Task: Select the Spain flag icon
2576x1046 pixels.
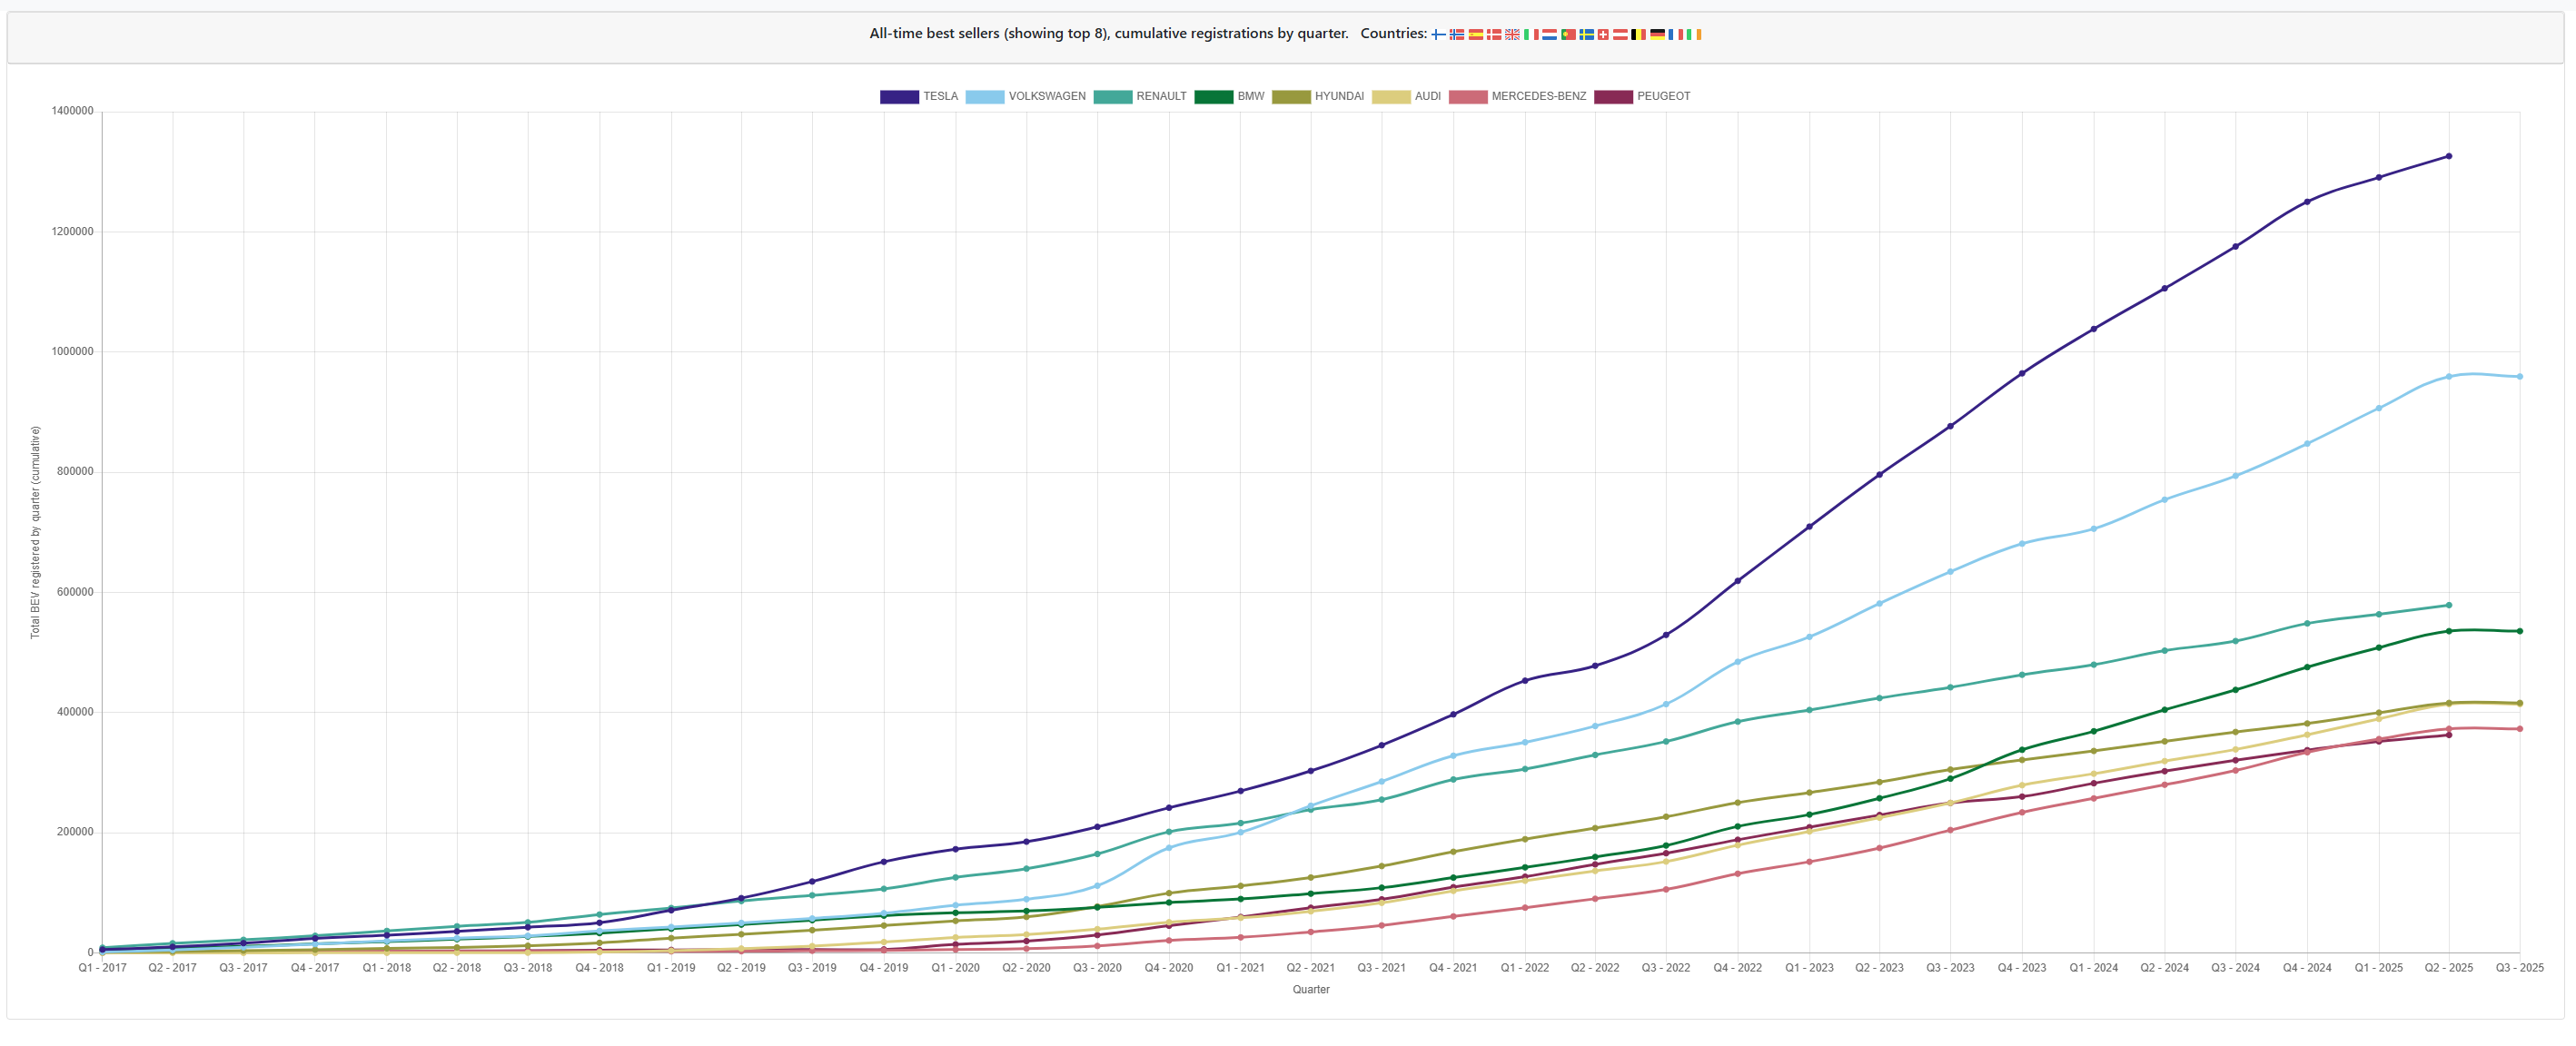Action: pyautogui.click(x=1476, y=34)
